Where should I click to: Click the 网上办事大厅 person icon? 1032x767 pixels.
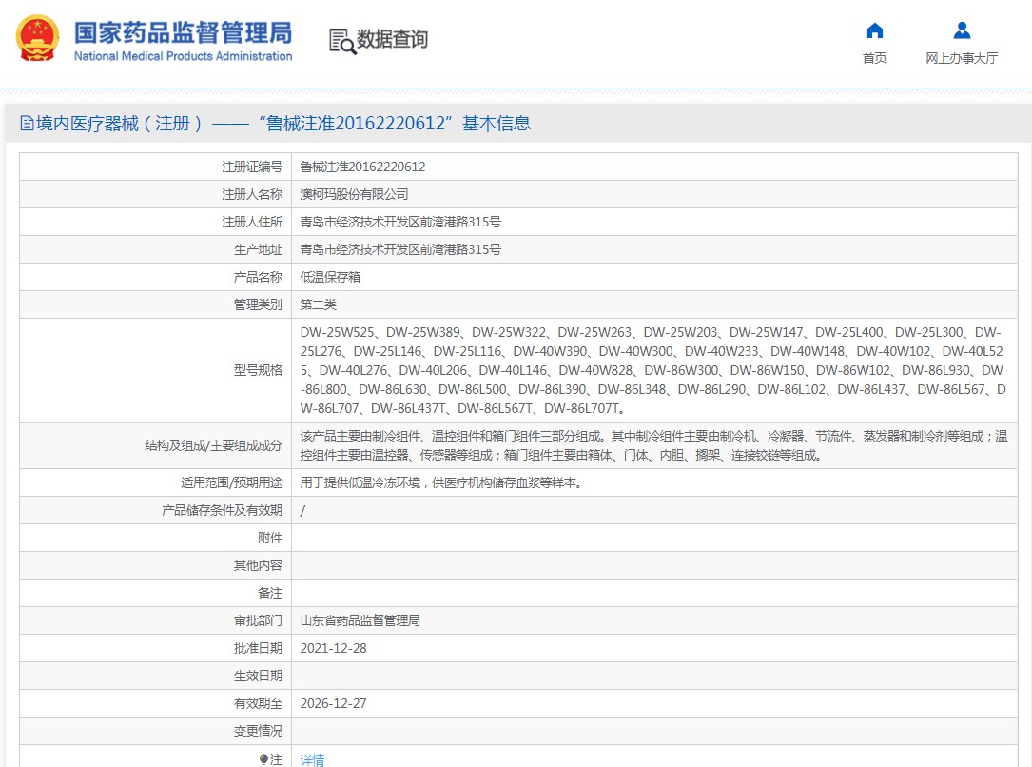(962, 30)
